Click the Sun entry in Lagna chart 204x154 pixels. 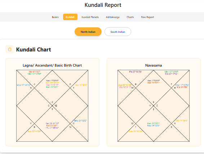52,83
